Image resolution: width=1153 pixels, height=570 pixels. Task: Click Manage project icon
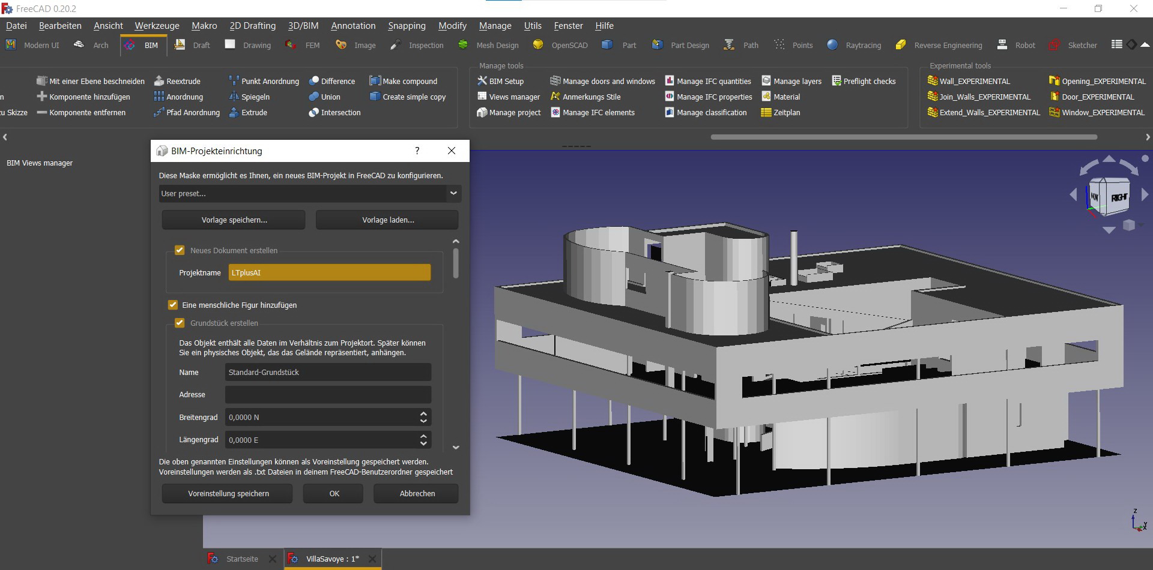[482, 112]
